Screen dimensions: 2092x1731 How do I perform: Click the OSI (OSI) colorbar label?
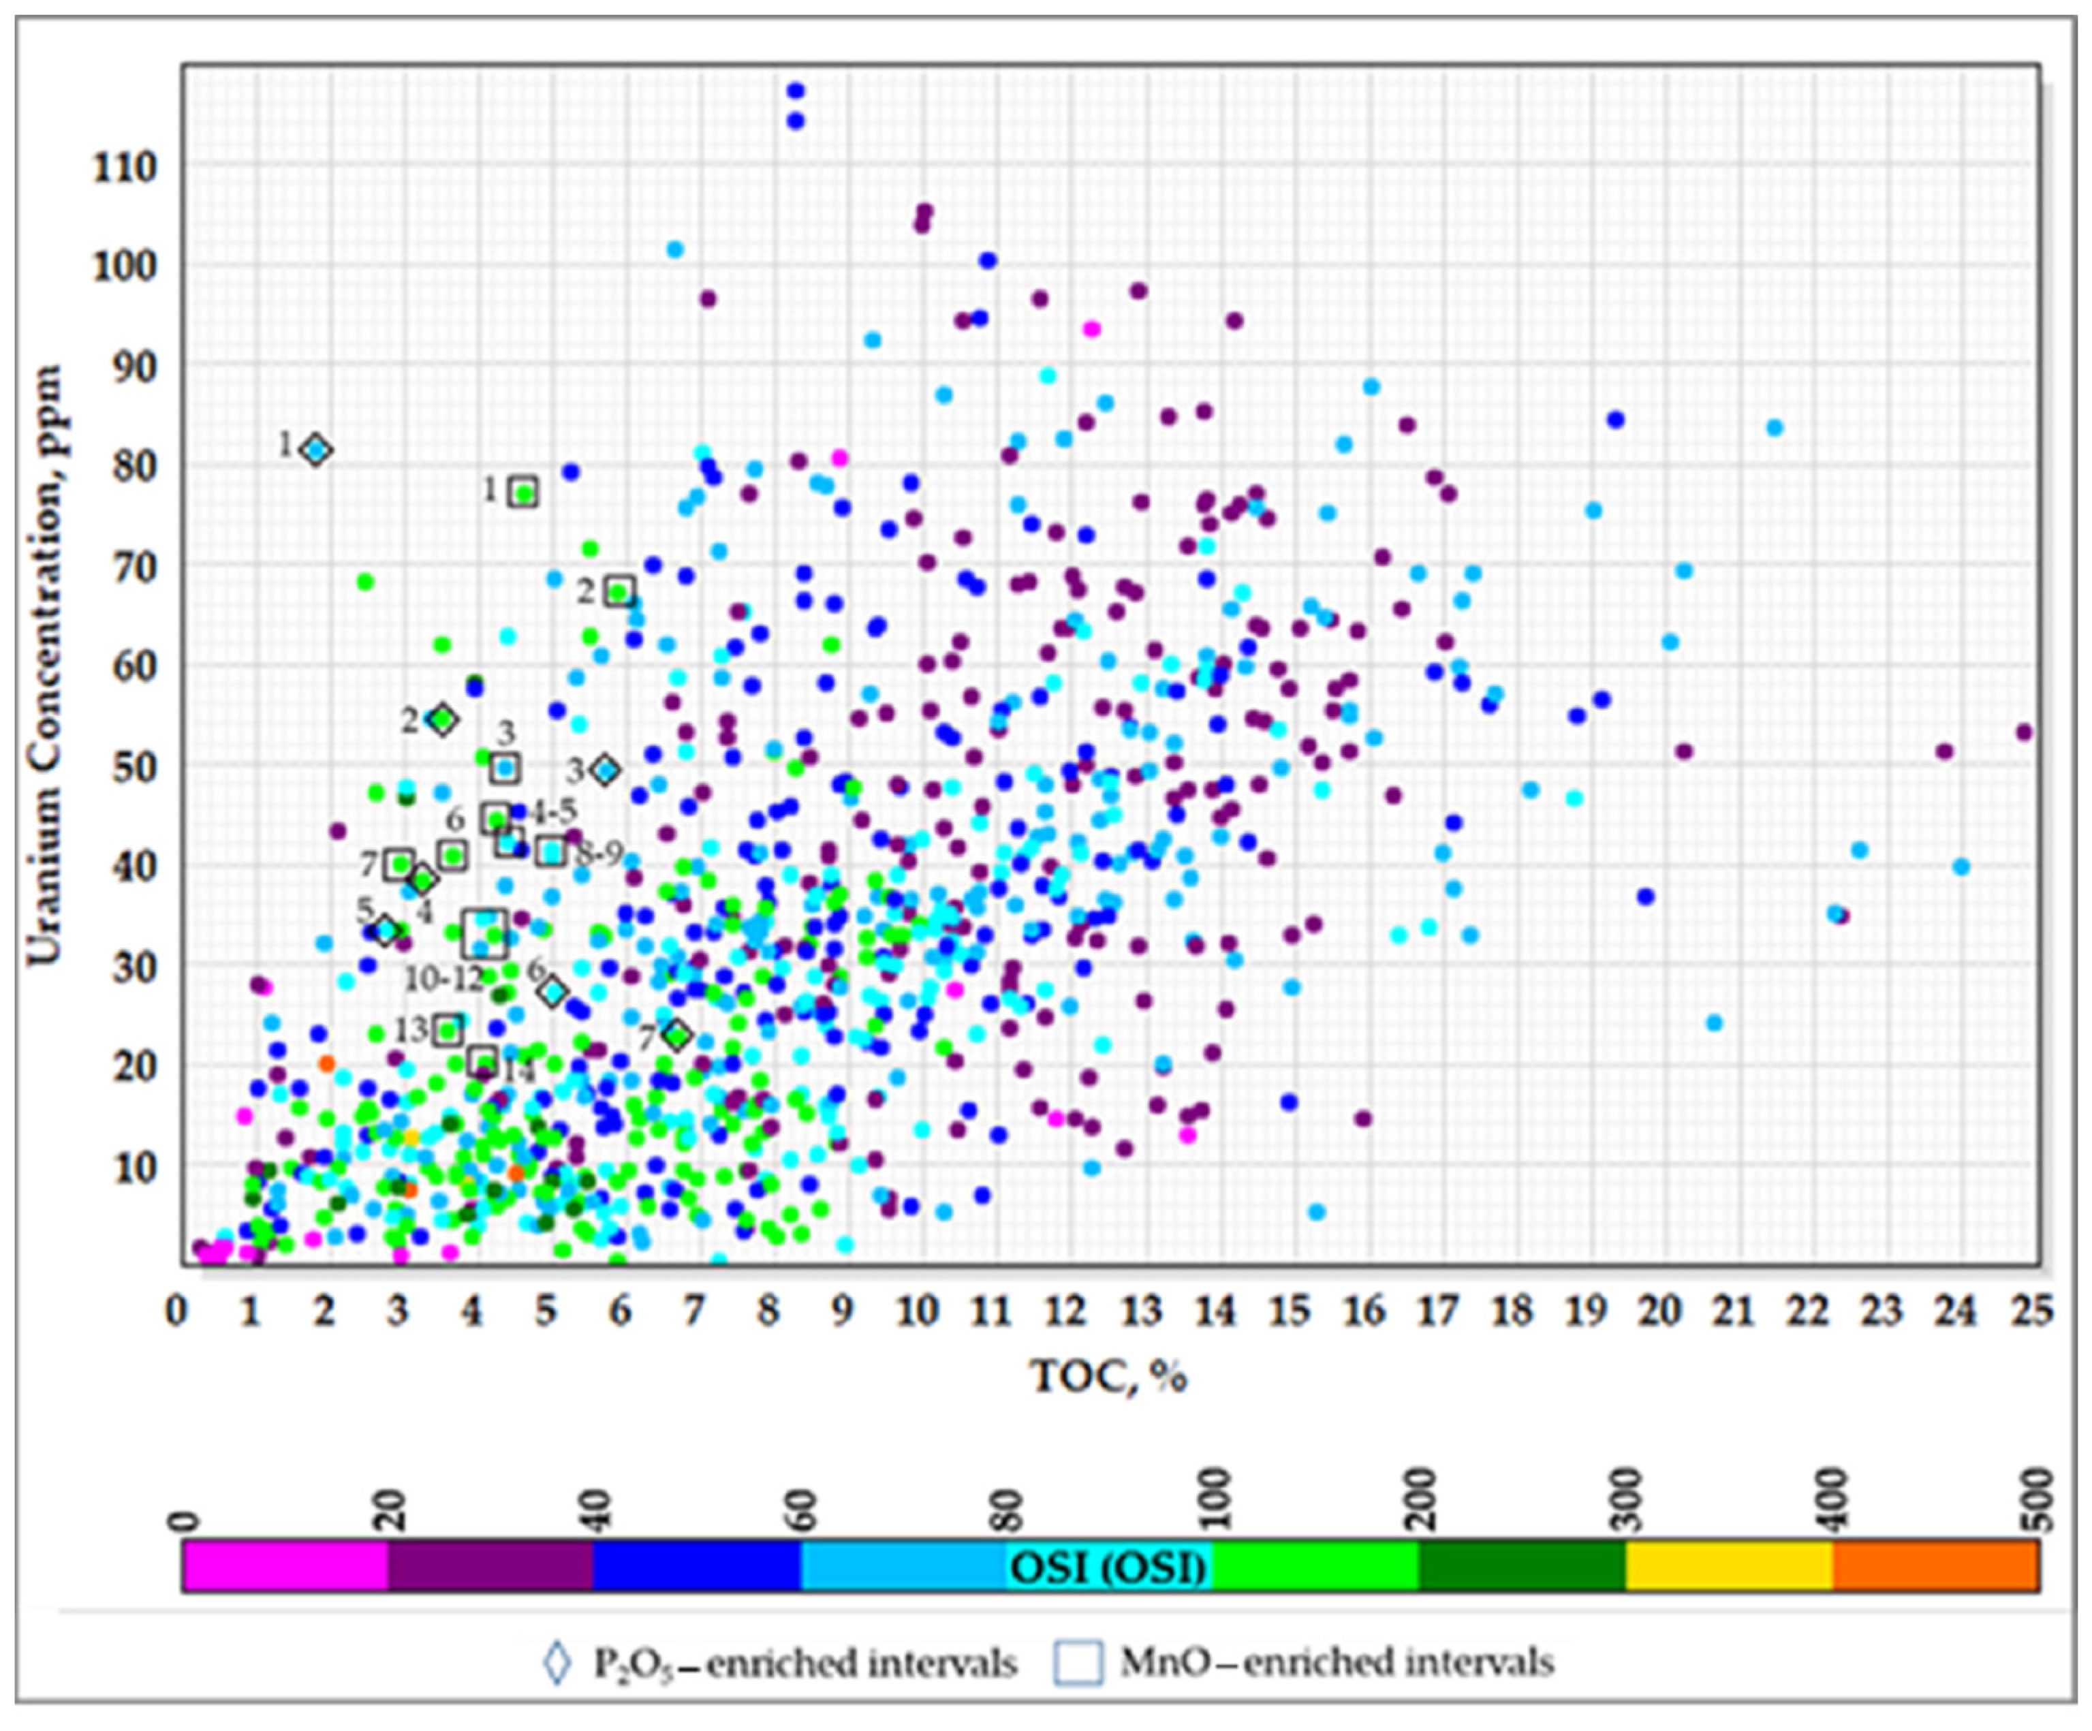pos(1109,1568)
